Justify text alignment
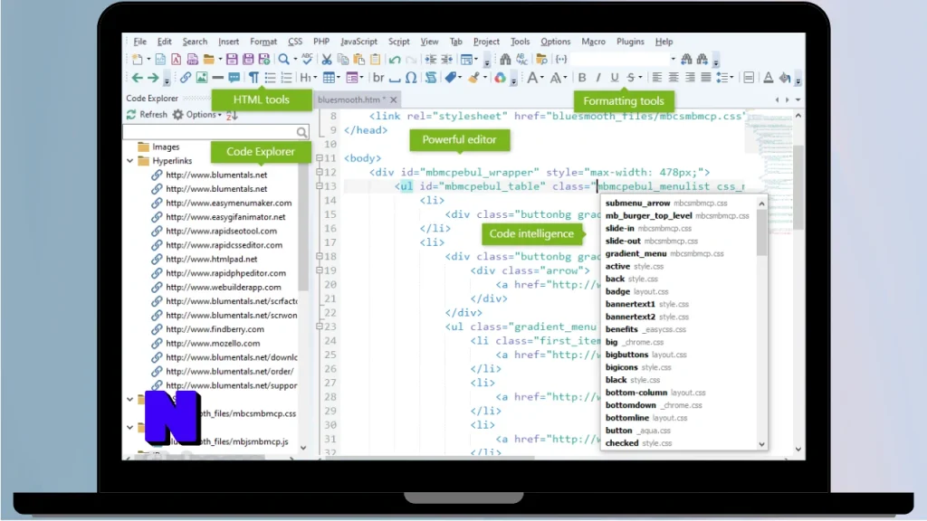927x521 pixels. [706, 78]
